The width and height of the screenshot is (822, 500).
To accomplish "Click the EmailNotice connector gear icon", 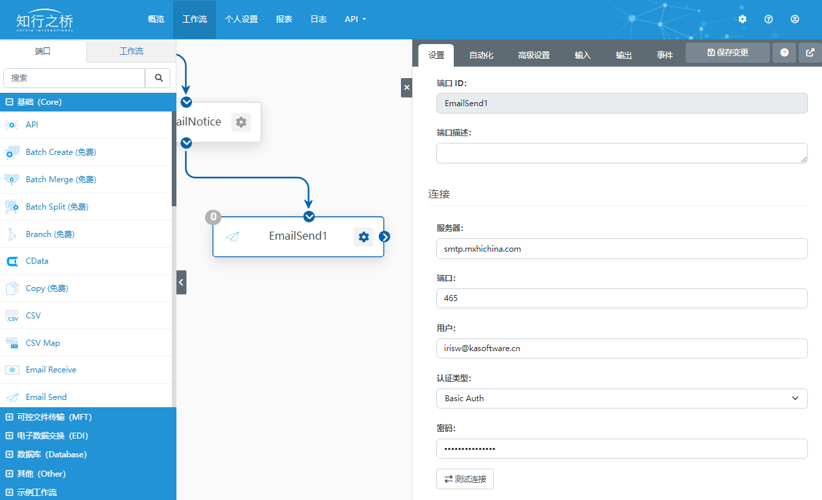I will [x=241, y=122].
